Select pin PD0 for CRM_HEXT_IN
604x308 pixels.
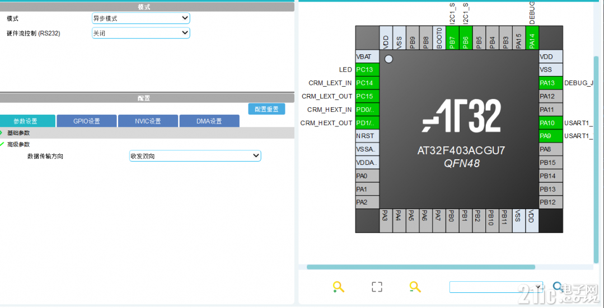[x=367, y=109]
